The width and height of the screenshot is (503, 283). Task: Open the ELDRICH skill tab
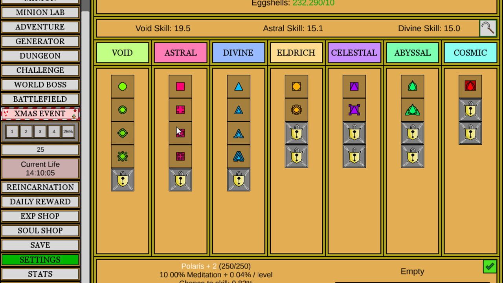(x=296, y=53)
